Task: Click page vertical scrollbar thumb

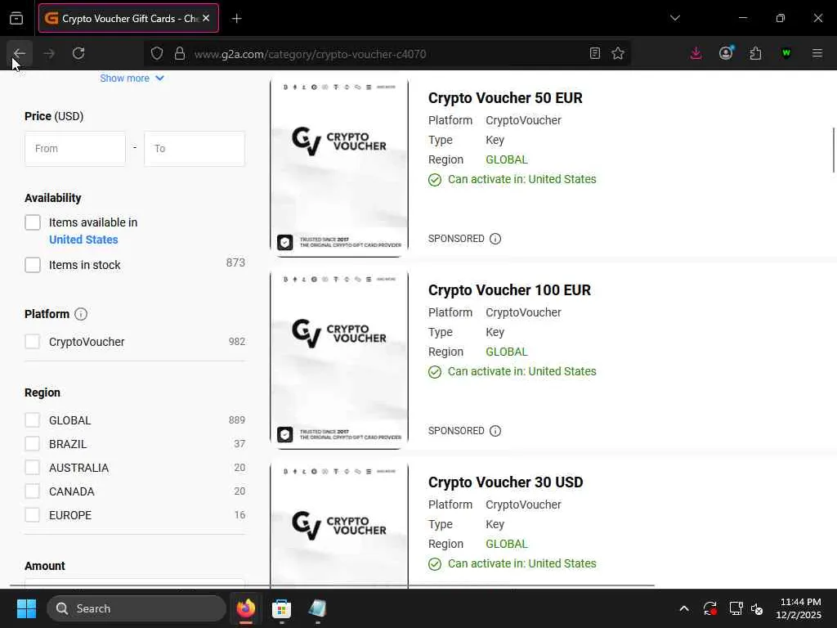Action: 833,150
